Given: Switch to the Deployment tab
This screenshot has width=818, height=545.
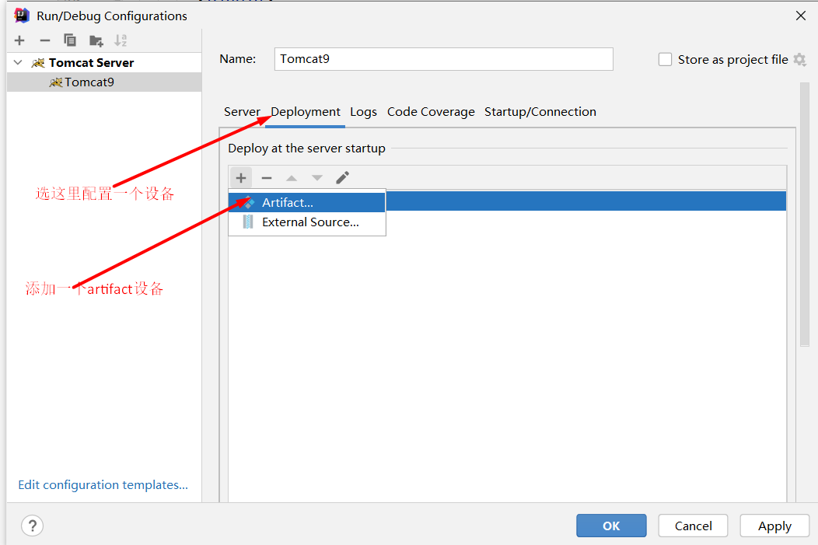Looking at the screenshot, I should (305, 112).
